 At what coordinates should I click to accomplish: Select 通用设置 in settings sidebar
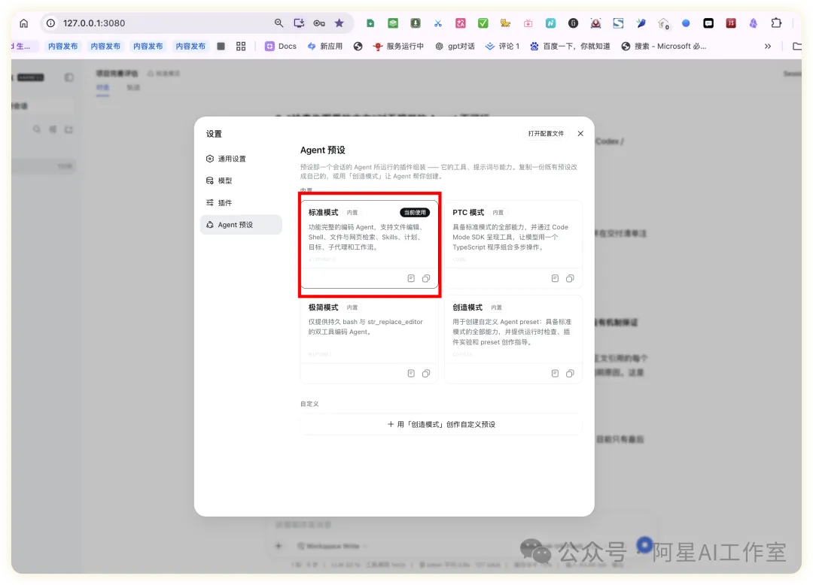point(241,159)
